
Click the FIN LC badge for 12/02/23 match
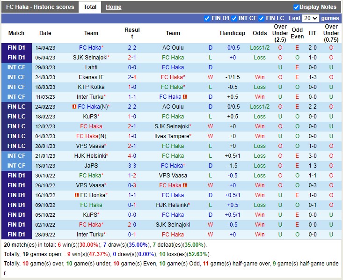click(x=16, y=126)
